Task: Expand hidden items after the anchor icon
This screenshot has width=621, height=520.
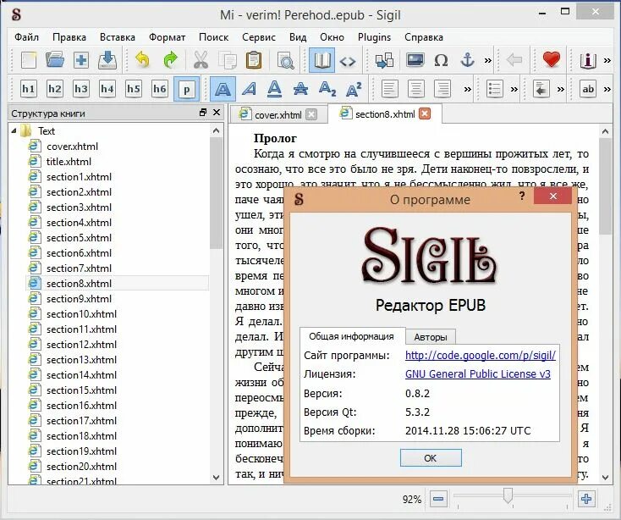Action: coord(488,61)
